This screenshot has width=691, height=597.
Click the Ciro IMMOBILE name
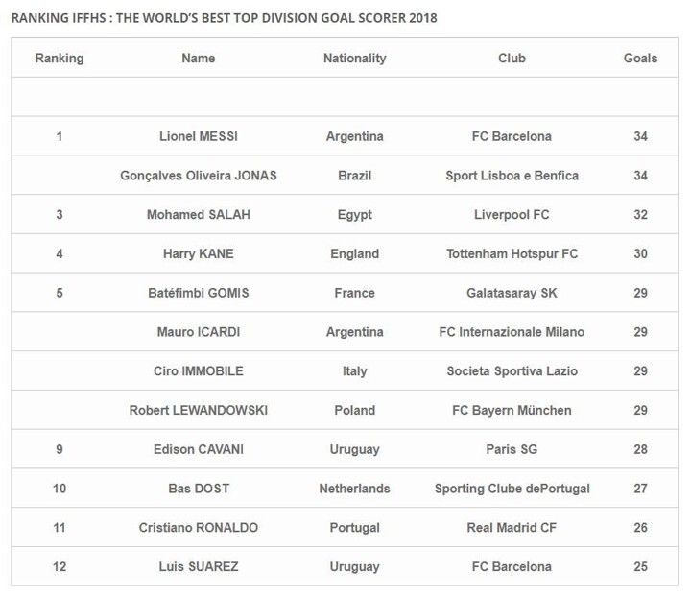[198, 371]
